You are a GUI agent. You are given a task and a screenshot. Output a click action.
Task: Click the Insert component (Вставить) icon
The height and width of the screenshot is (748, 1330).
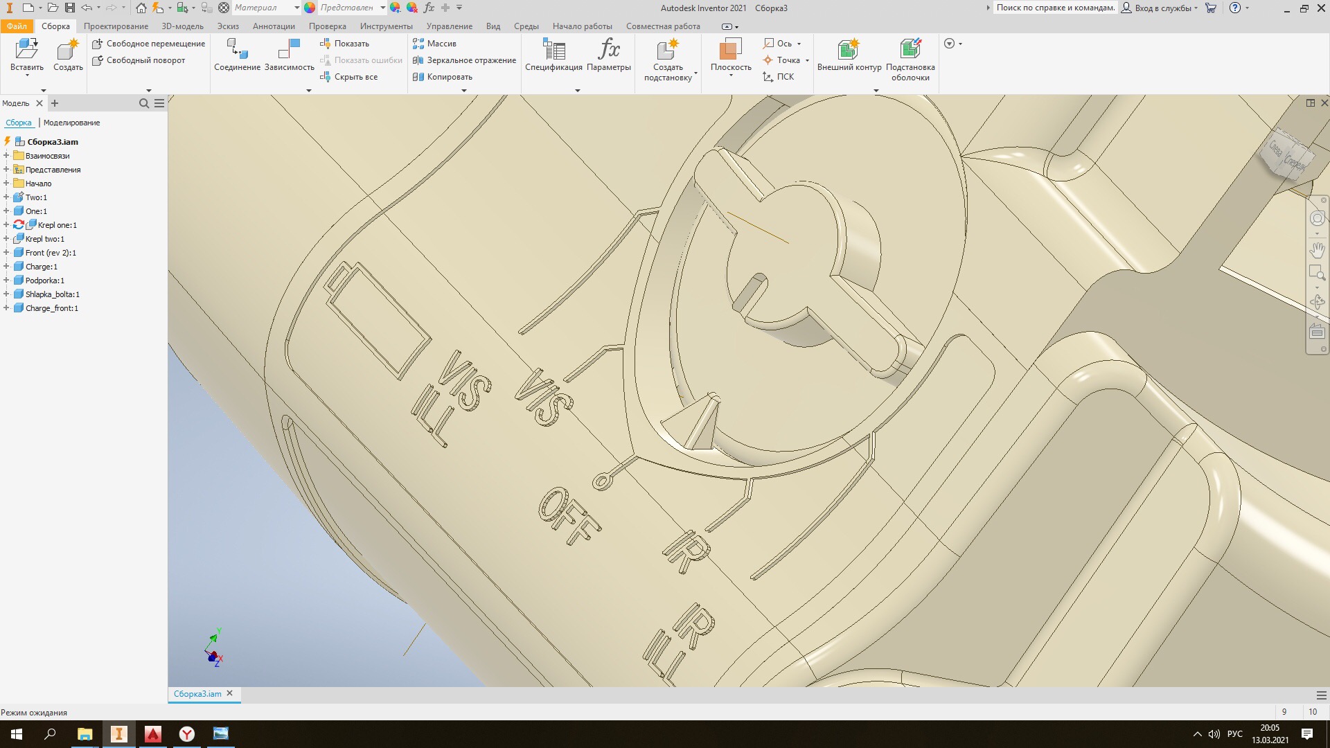click(26, 50)
